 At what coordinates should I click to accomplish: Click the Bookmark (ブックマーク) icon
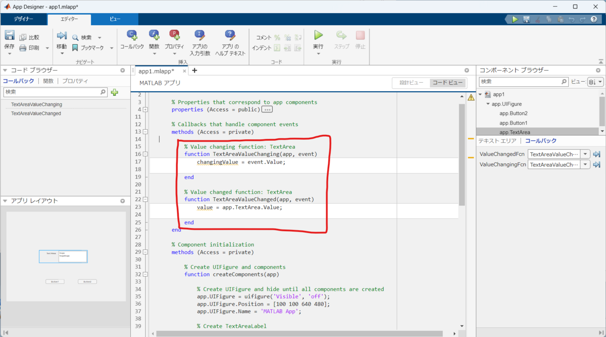pyautogui.click(x=75, y=48)
